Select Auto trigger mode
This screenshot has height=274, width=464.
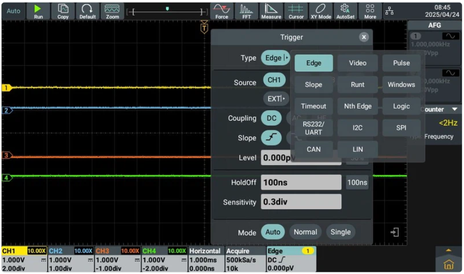(x=273, y=232)
